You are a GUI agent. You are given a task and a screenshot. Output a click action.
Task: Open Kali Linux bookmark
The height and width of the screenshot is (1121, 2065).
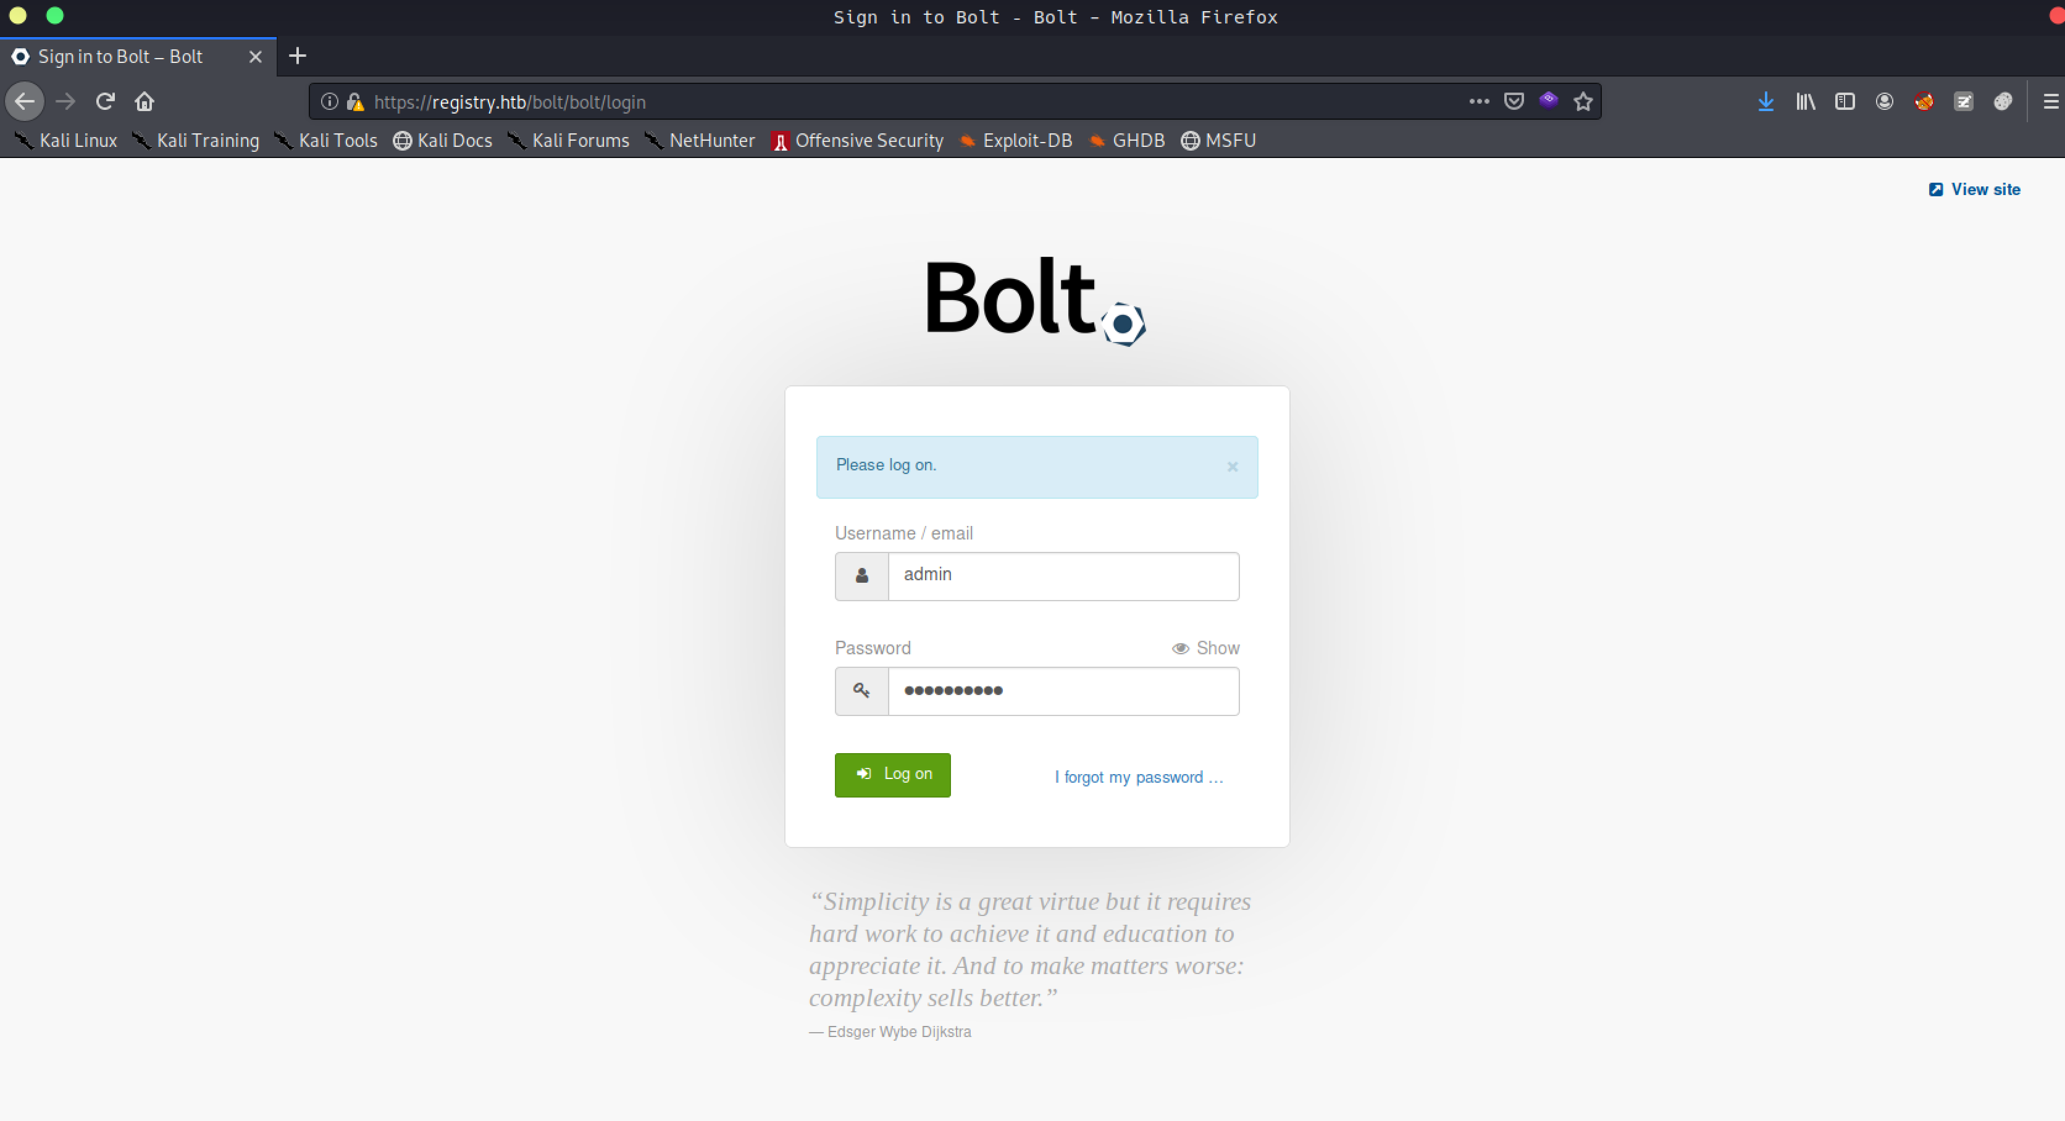tap(67, 141)
